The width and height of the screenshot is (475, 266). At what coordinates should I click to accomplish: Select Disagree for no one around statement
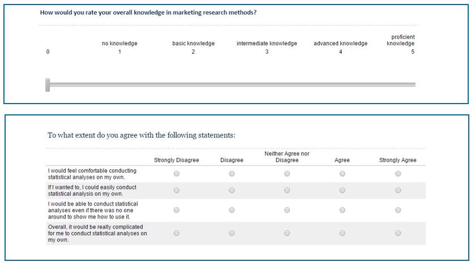click(232, 210)
